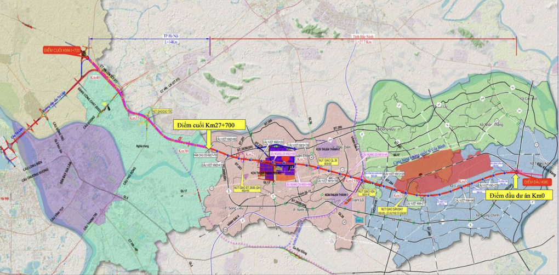Click the 'CẦU THANH TRÌ' label
559x275 pixels.
tap(91, 220)
